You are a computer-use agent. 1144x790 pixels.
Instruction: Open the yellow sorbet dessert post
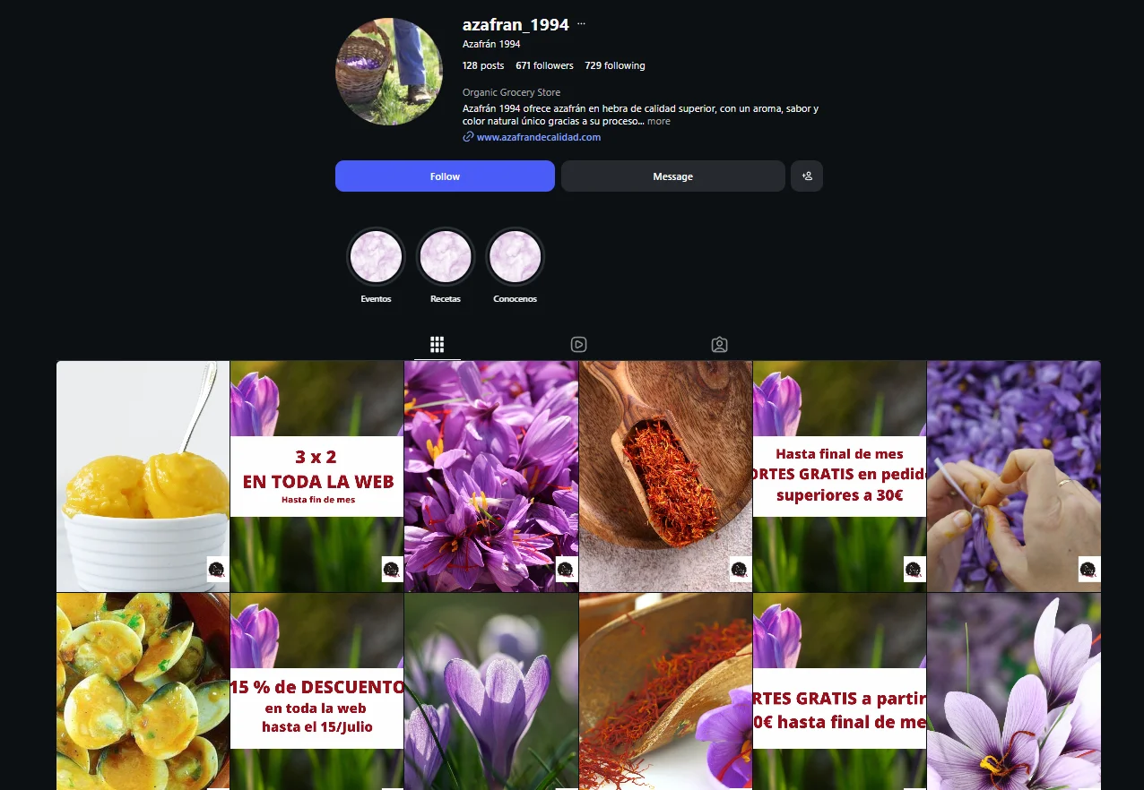click(x=143, y=477)
